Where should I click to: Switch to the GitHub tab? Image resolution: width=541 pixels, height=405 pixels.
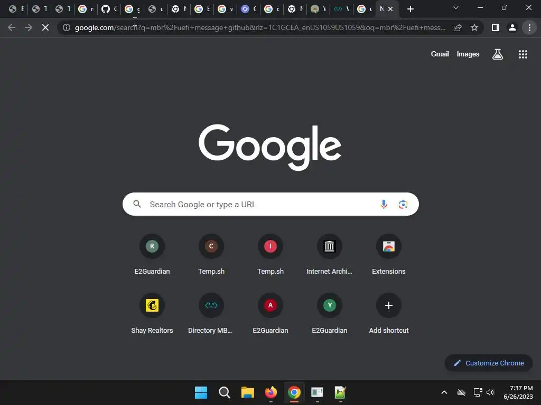(x=109, y=9)
